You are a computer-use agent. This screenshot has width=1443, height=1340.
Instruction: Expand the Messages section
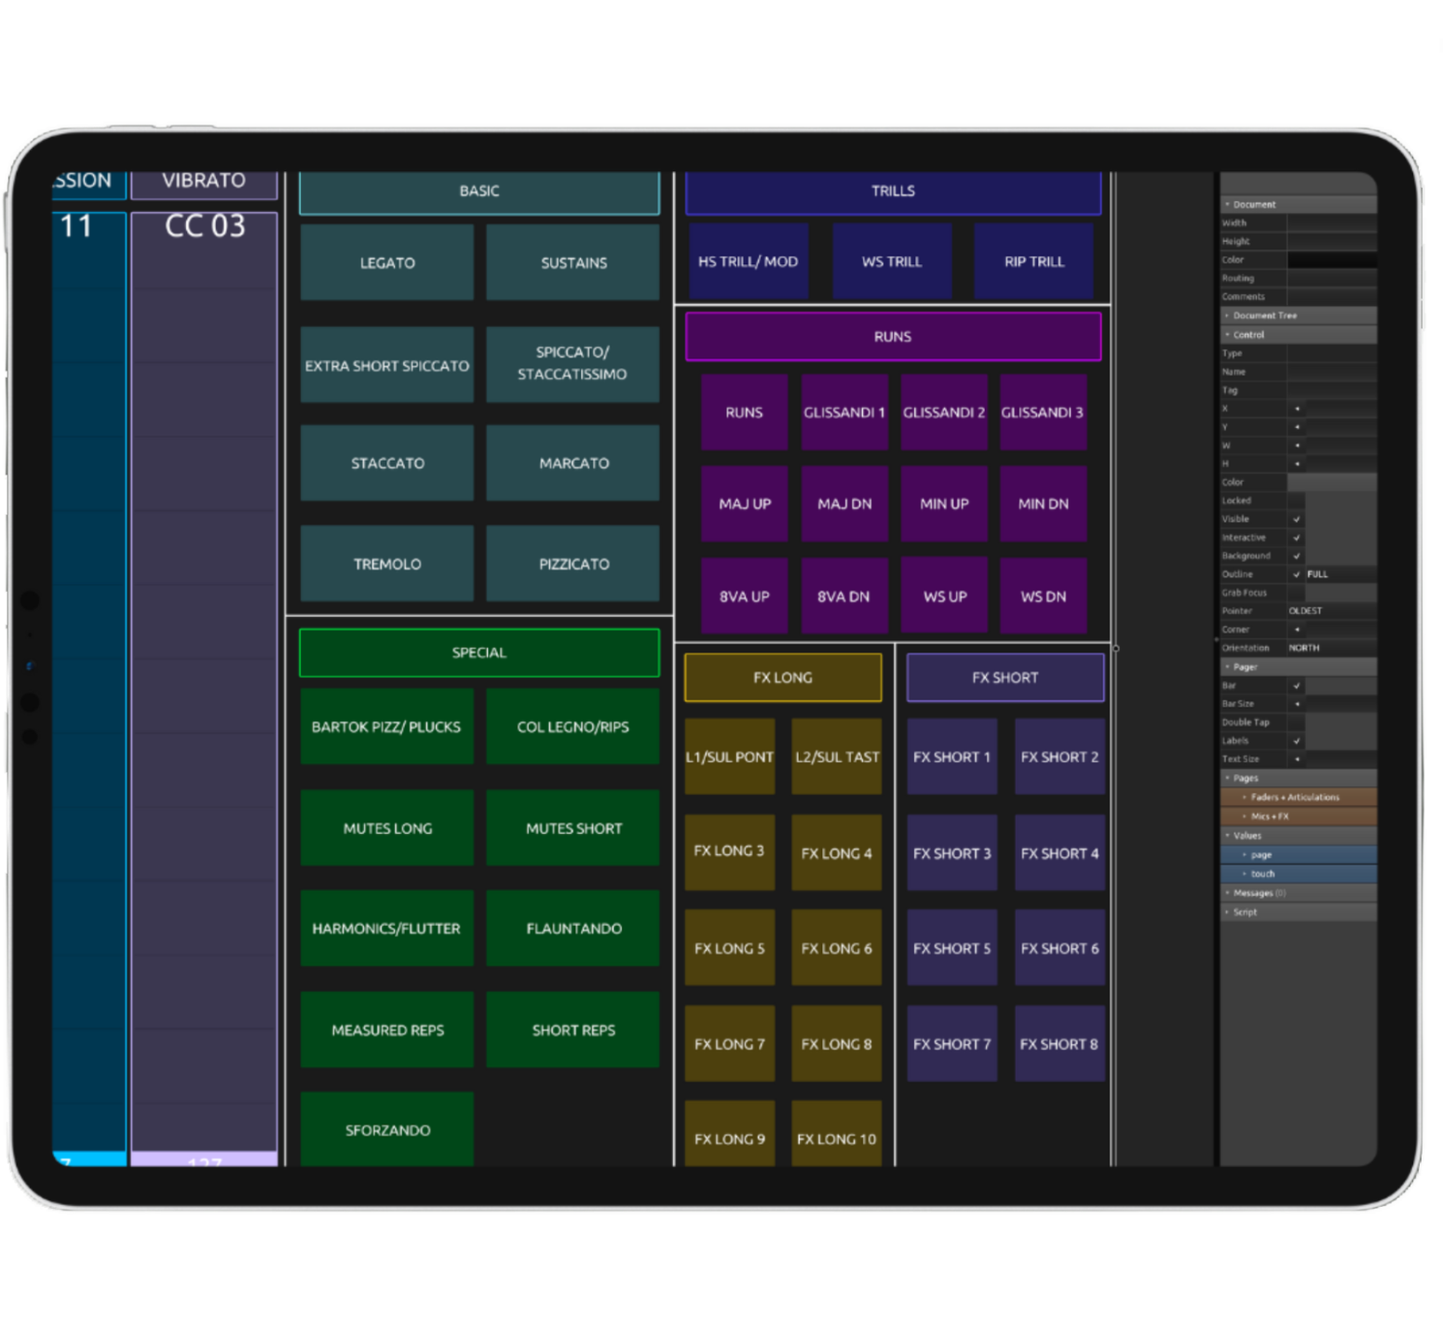(x=1298, y=893)
